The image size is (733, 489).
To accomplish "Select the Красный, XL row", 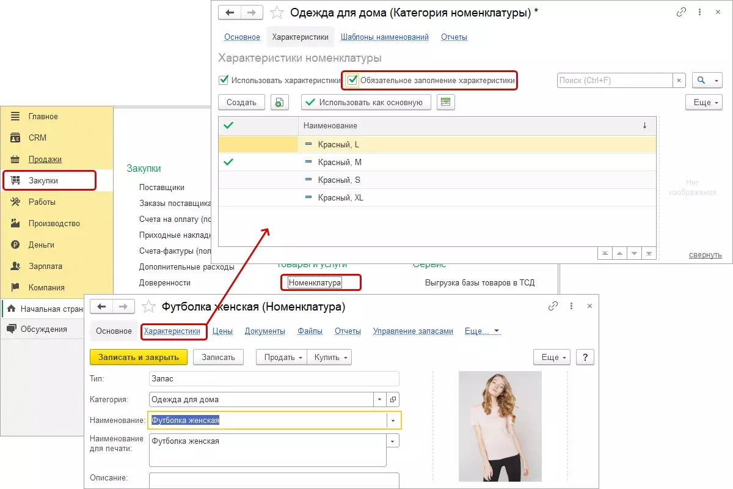I will 341,198.
